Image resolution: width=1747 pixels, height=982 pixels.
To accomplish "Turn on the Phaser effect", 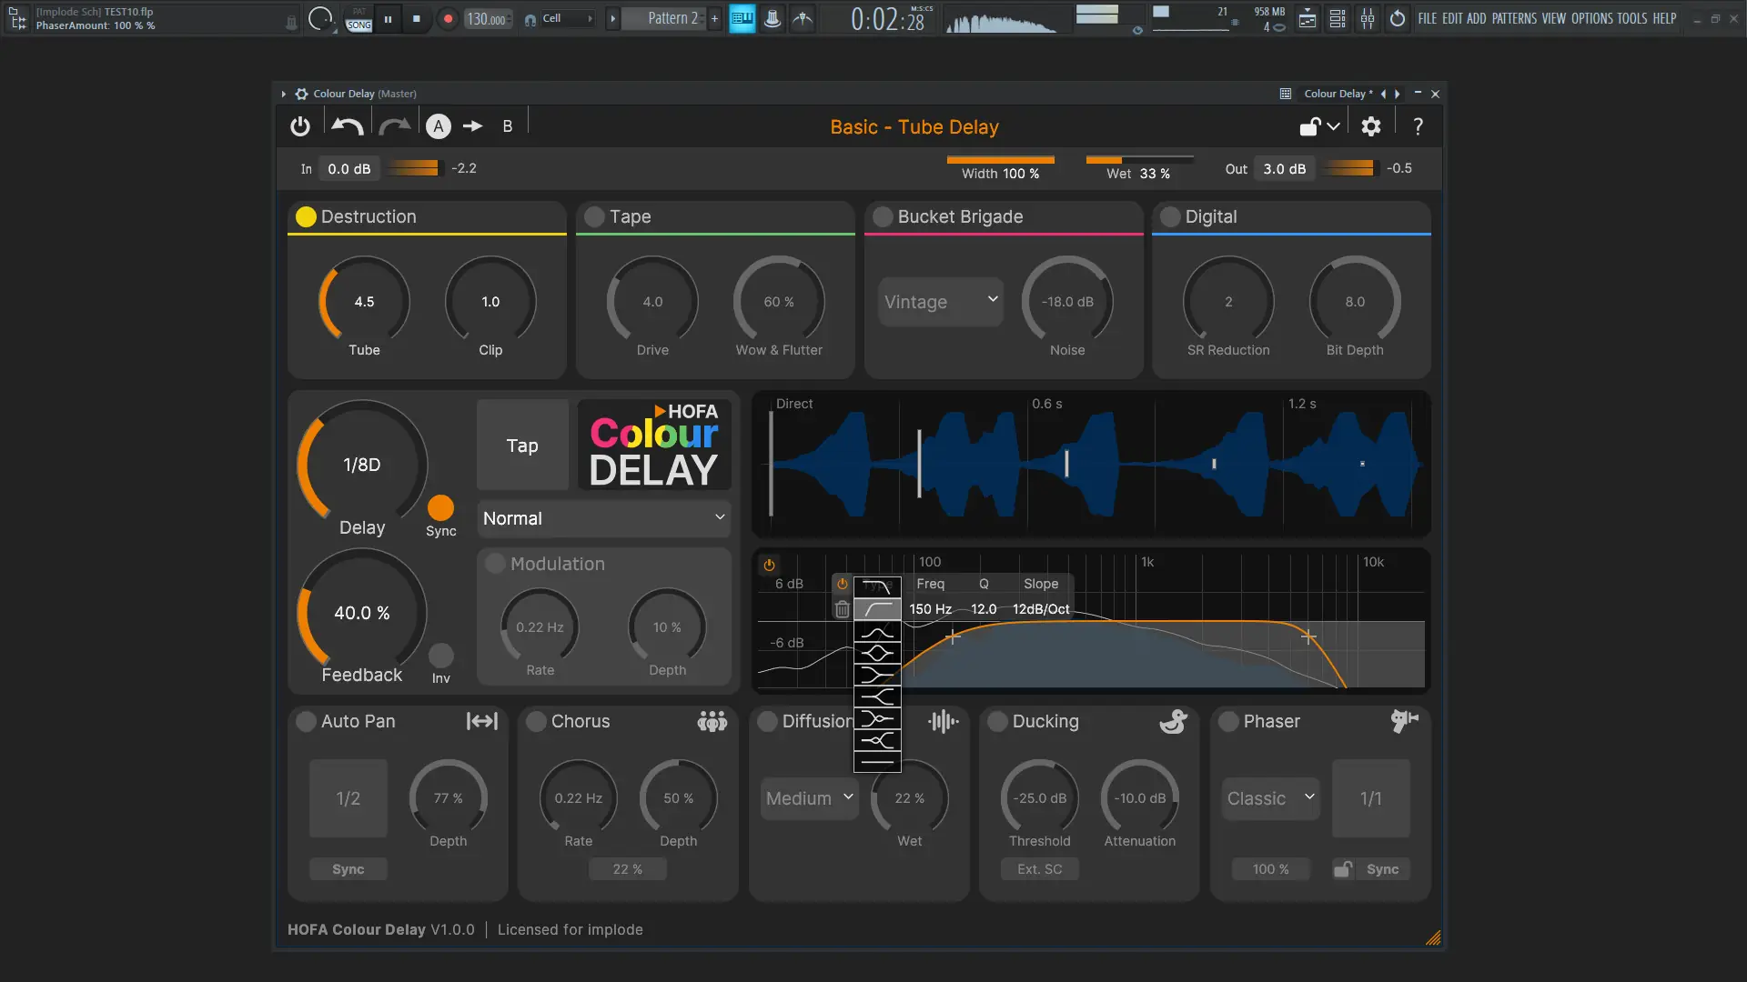I will pos(1228,721).
